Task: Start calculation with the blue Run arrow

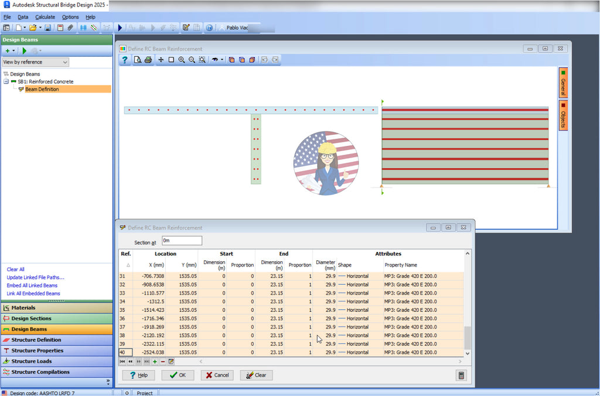Action: 120,27
